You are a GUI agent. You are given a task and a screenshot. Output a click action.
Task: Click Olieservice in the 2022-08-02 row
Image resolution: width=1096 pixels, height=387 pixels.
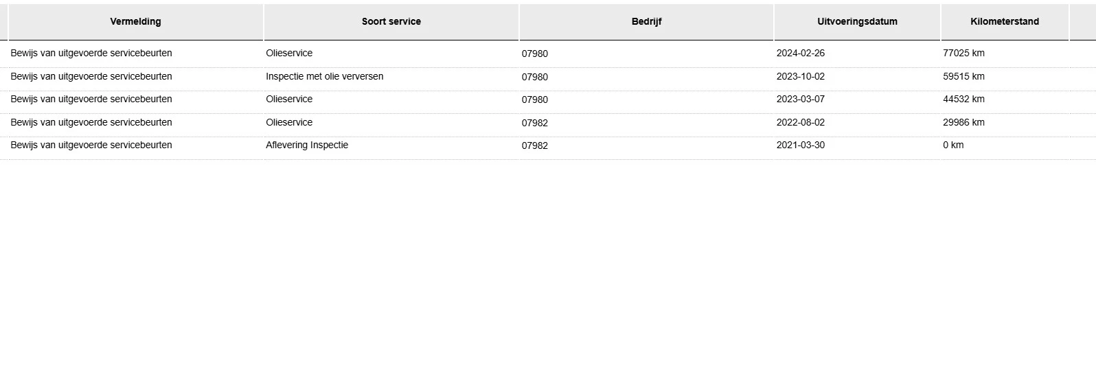[289, 123]
